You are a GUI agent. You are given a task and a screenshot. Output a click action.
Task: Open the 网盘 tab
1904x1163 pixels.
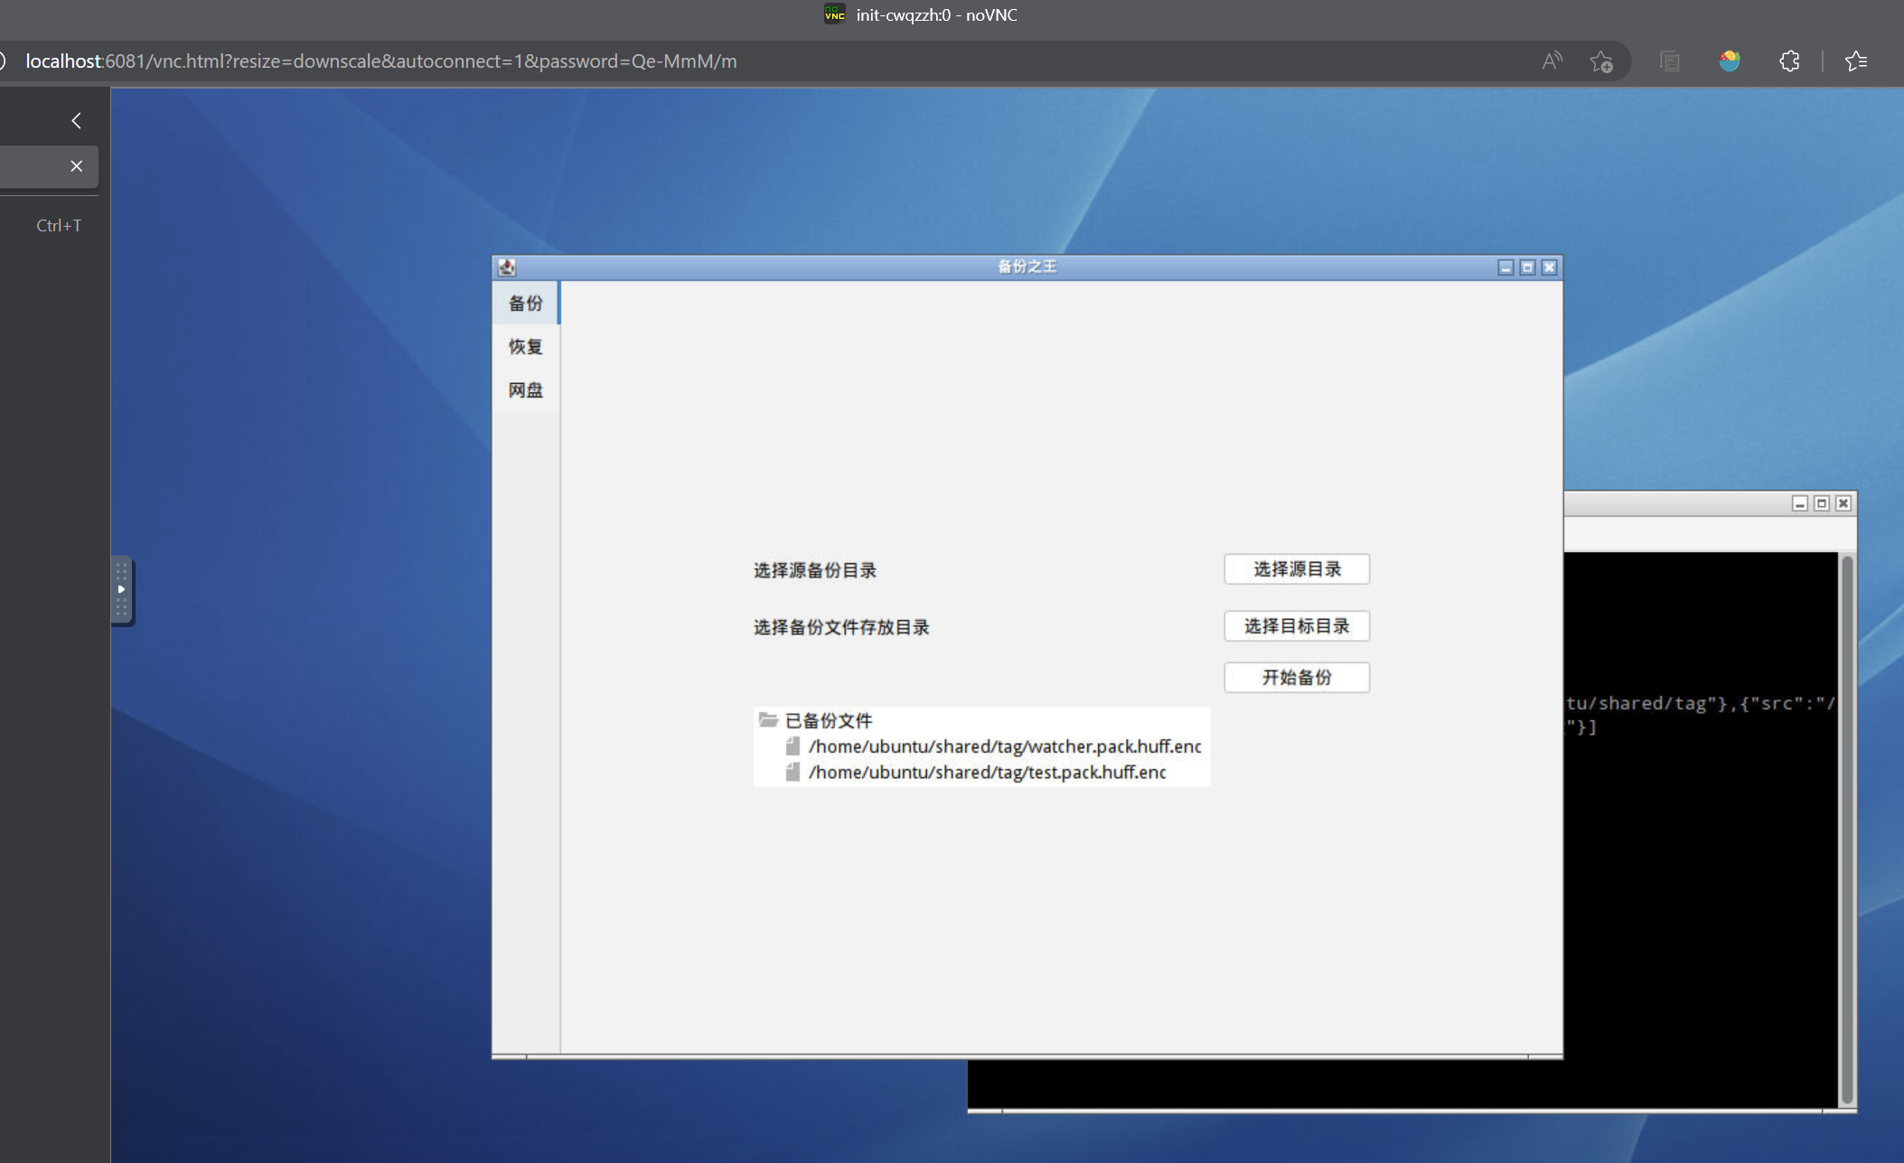[526, 389]
